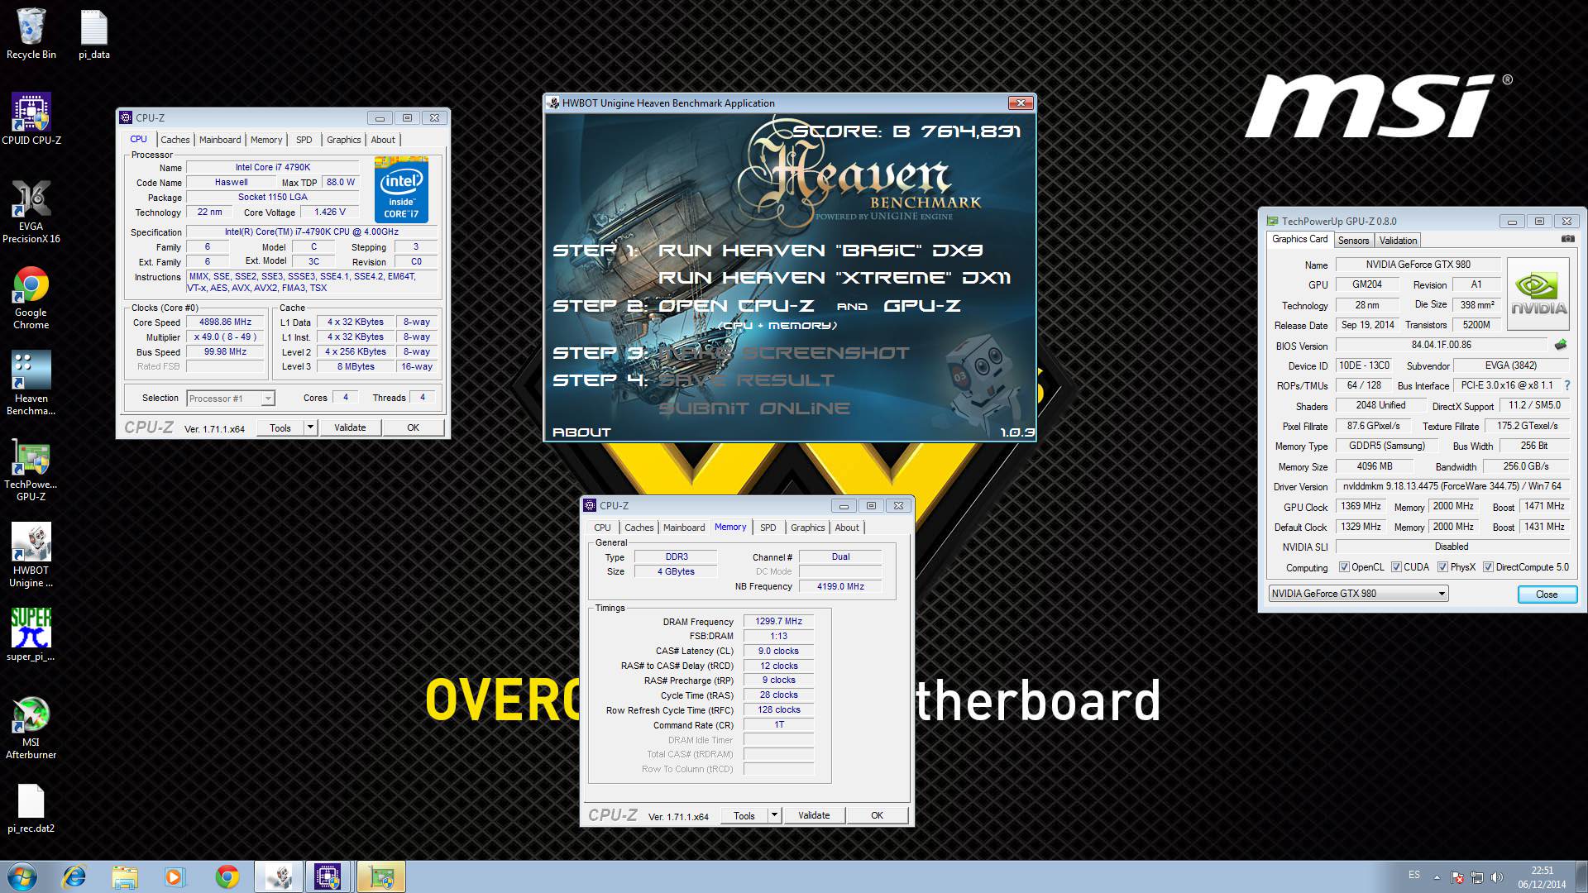Open Memory tab in top CPU-Z window
1588x893 pixels.
point(266,140)
